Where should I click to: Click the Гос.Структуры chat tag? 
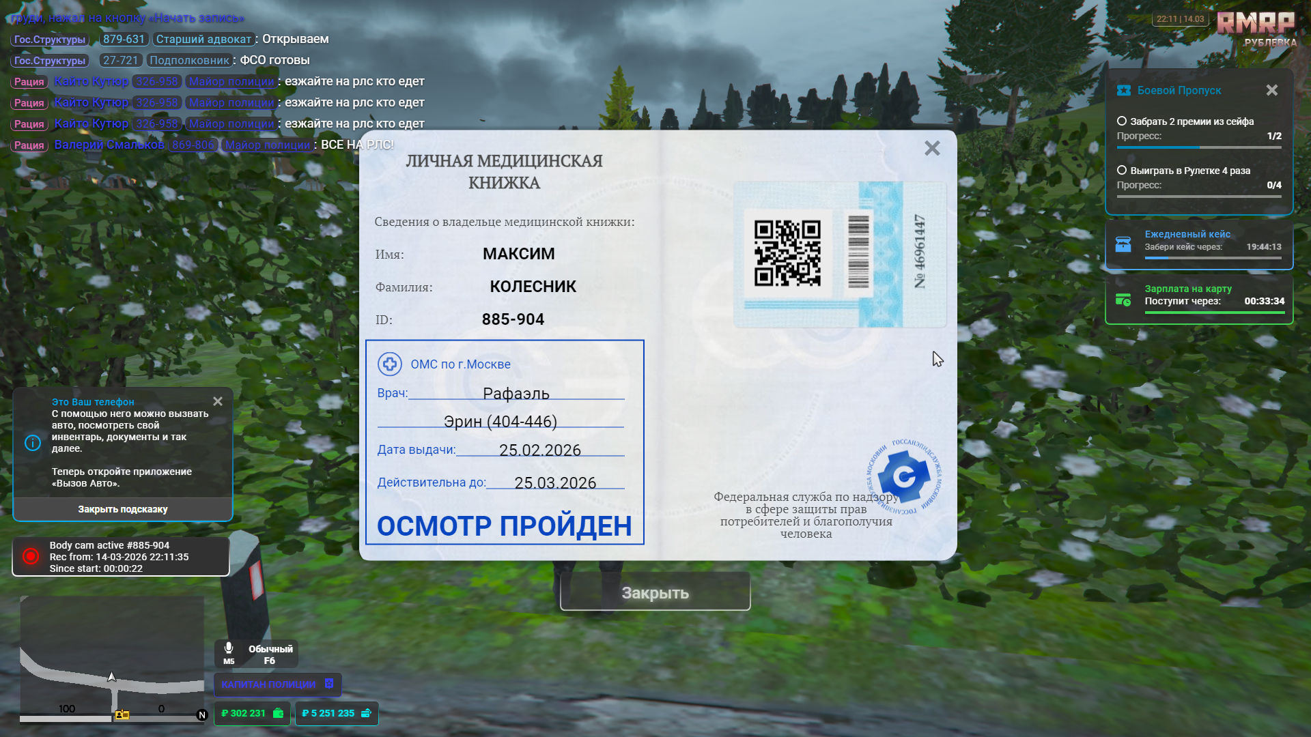50,40
